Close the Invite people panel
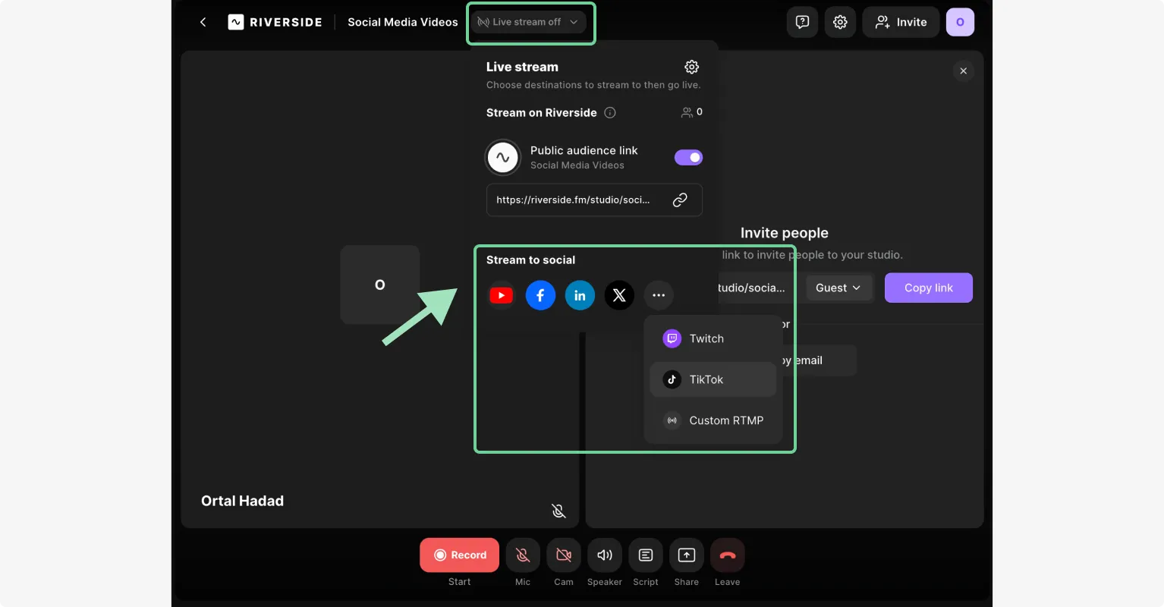Viewport: 1164px width, 607px height. pyautogui.click(x=963, y=71)
